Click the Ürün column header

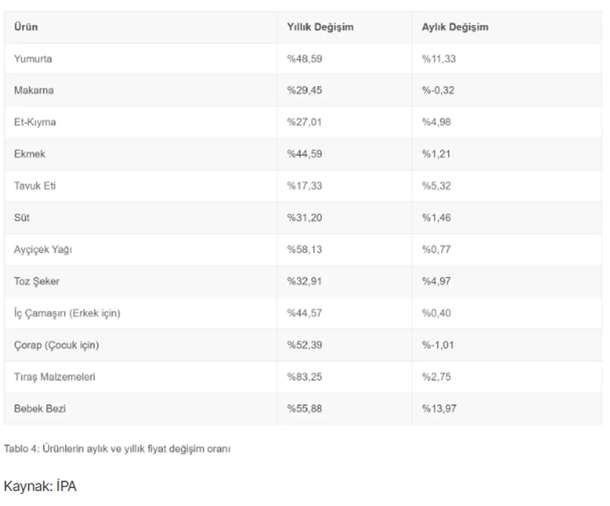coord(26,27)
